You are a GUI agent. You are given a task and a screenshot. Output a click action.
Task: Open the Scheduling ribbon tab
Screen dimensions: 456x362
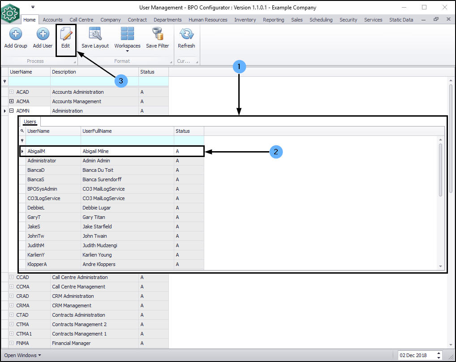pyautogui.click(x=321, y=19)
